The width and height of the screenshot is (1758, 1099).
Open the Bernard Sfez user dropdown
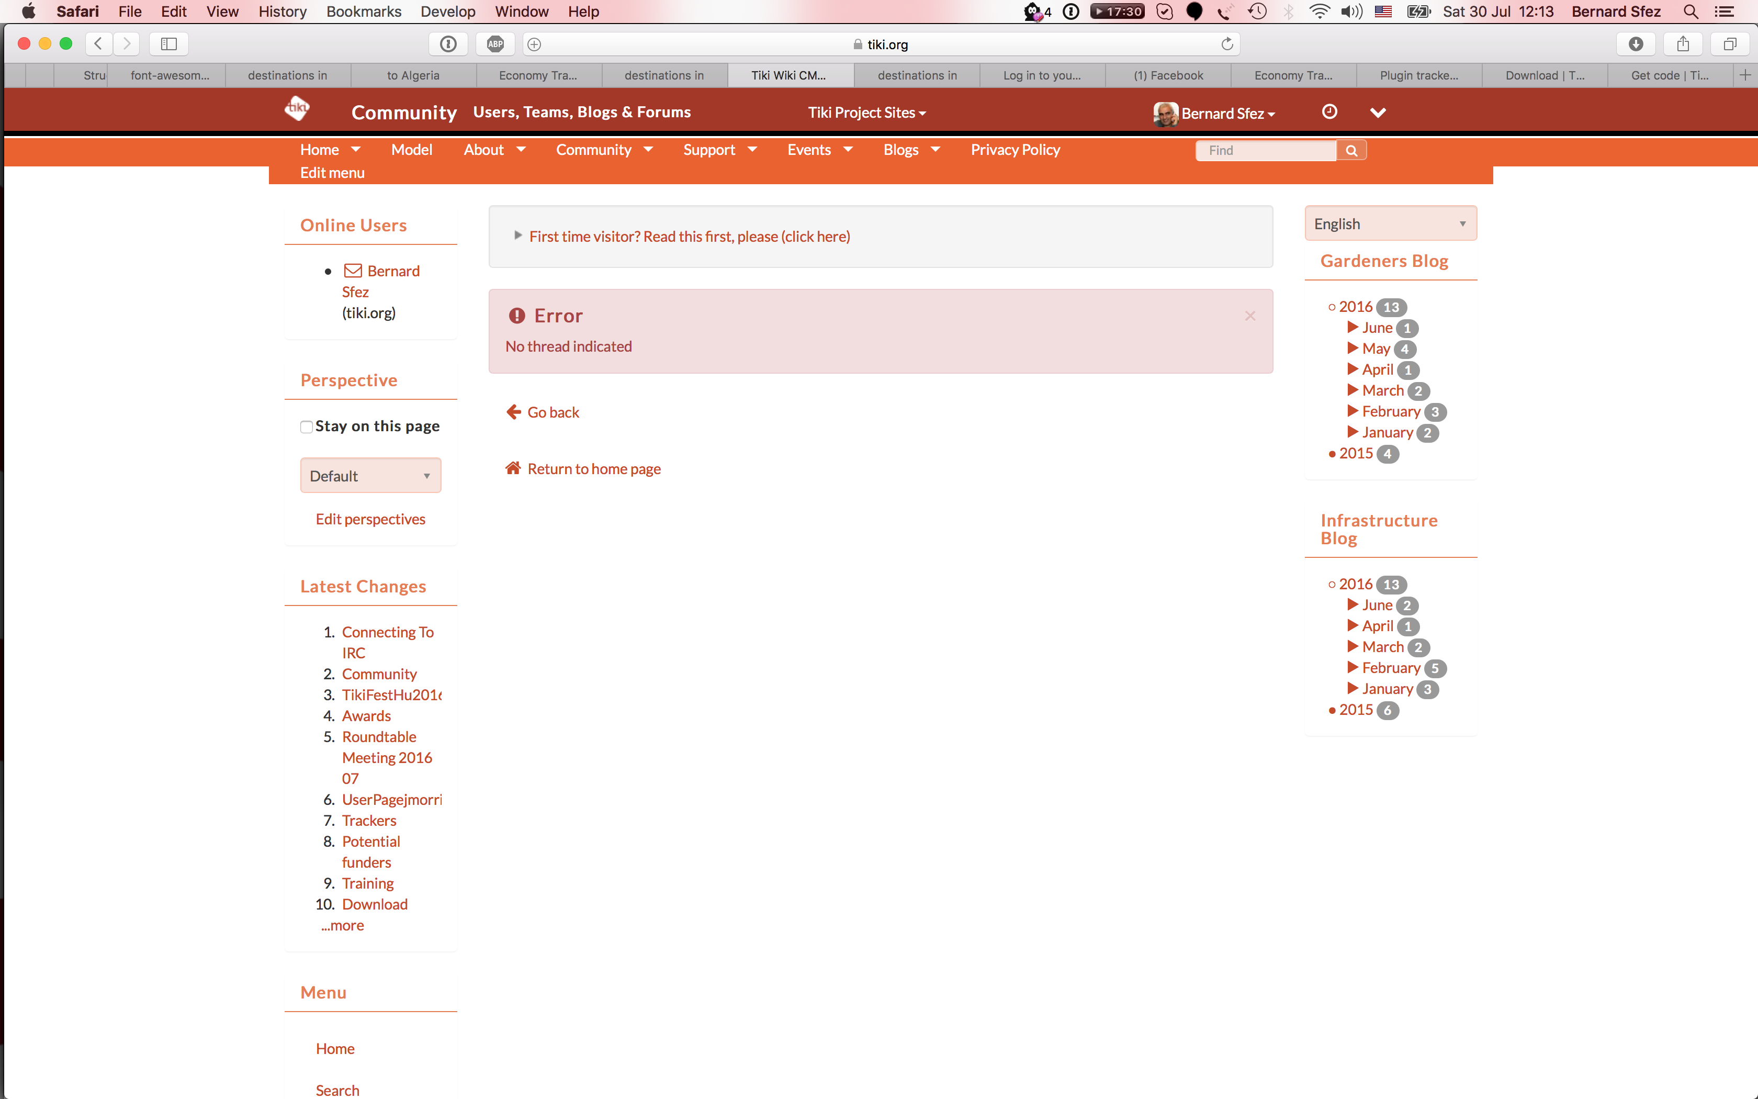1227,114
